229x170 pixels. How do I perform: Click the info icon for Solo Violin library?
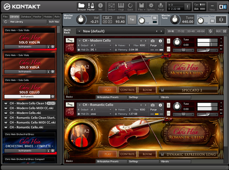click(x=48, y=47)
